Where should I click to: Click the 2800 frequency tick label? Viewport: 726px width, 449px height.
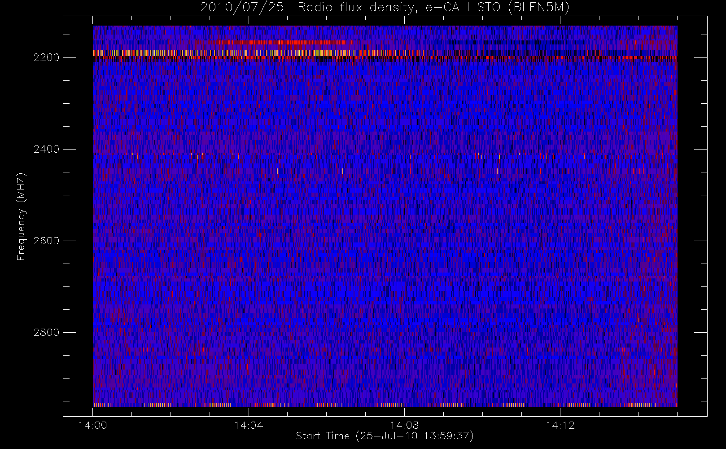click(46, 332)
